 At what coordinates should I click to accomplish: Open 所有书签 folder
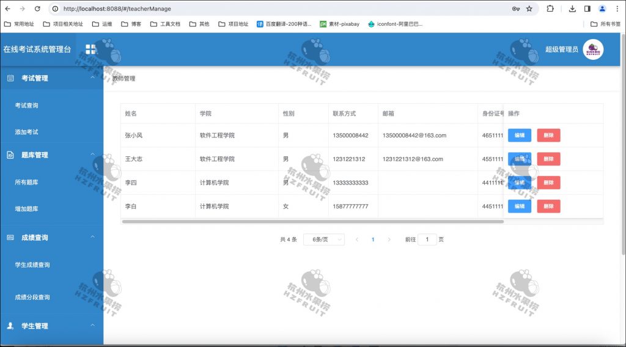605,24
